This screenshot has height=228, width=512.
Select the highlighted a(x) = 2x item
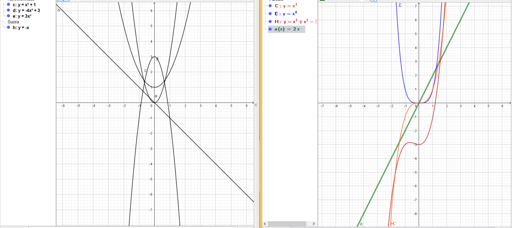tap(287, 29)
